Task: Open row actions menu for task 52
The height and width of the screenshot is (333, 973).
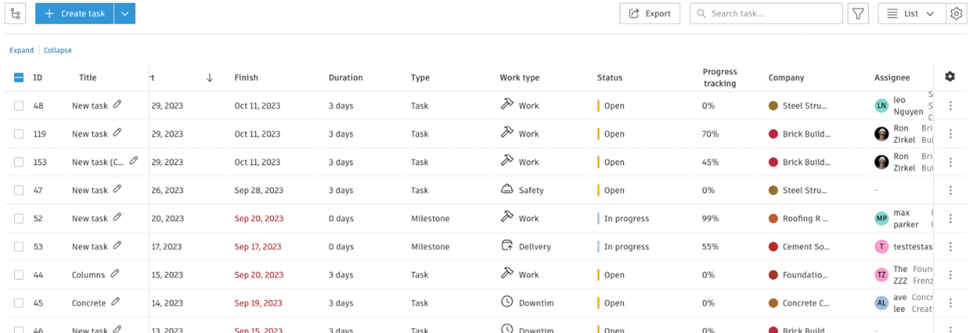Action: point(950,218)
